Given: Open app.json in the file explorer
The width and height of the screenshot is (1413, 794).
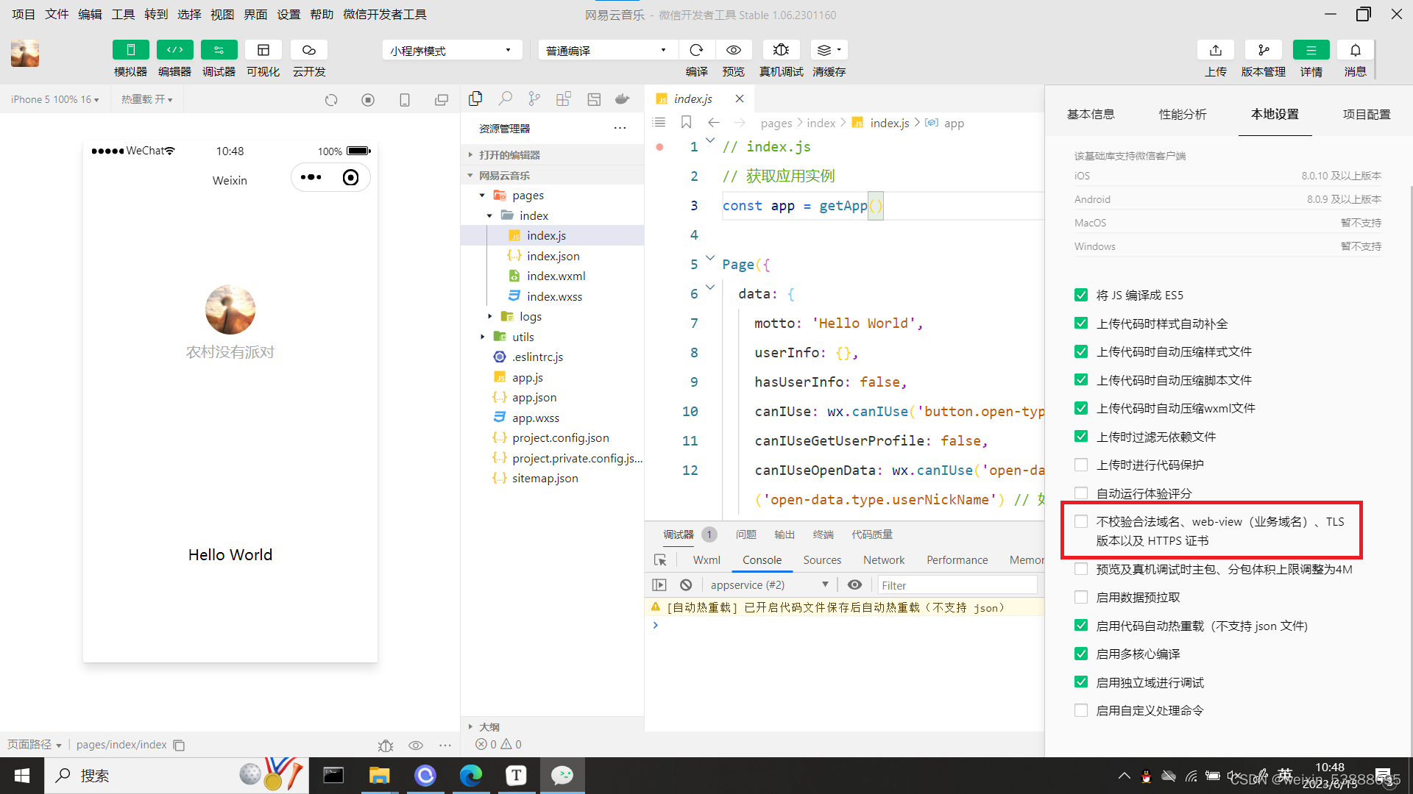Looking at the screenshot, I should click(534, 397).
